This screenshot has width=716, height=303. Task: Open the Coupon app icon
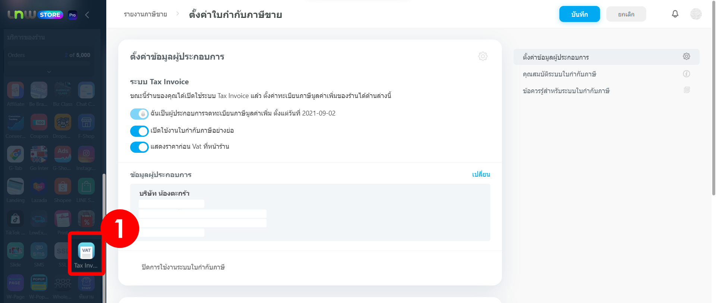pyautogui.click(x=39, y=123)
